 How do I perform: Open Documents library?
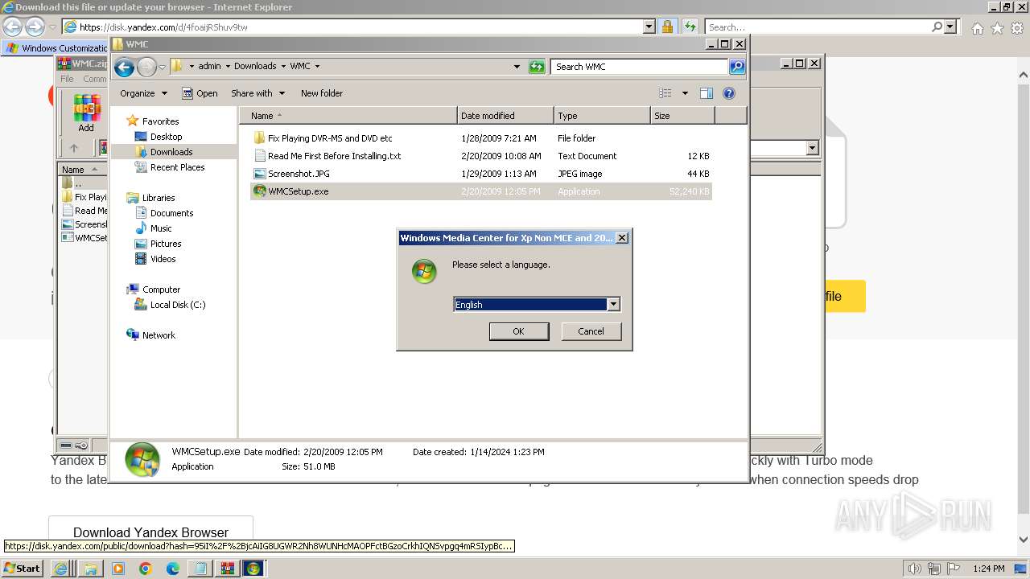[171, 213]
